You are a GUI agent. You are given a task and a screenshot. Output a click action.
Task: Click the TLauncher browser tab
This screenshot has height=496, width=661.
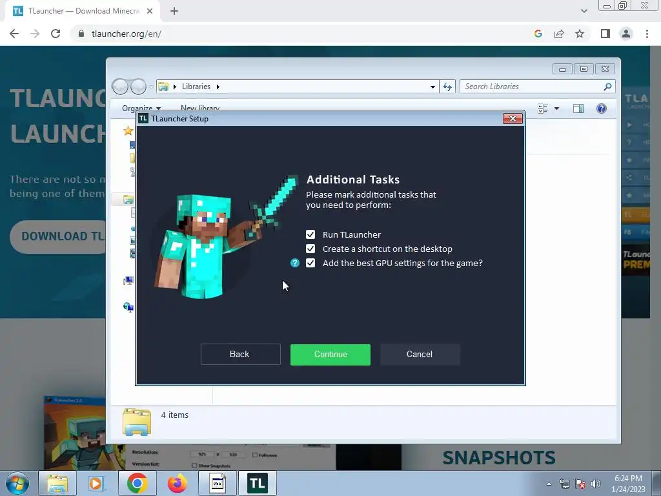point(83,11)
